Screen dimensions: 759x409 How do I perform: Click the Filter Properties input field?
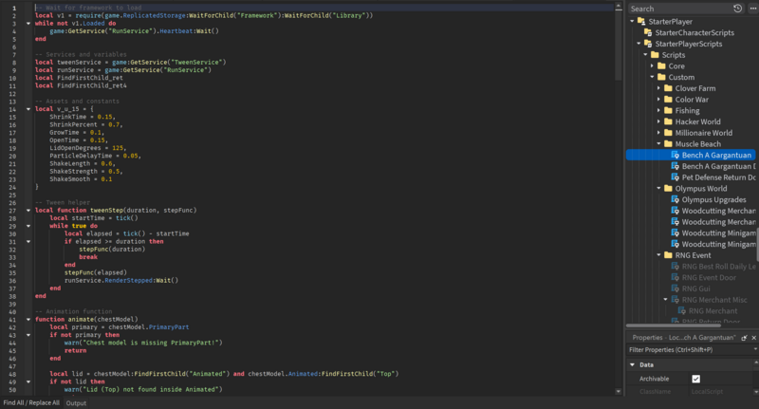pos(688,350)
